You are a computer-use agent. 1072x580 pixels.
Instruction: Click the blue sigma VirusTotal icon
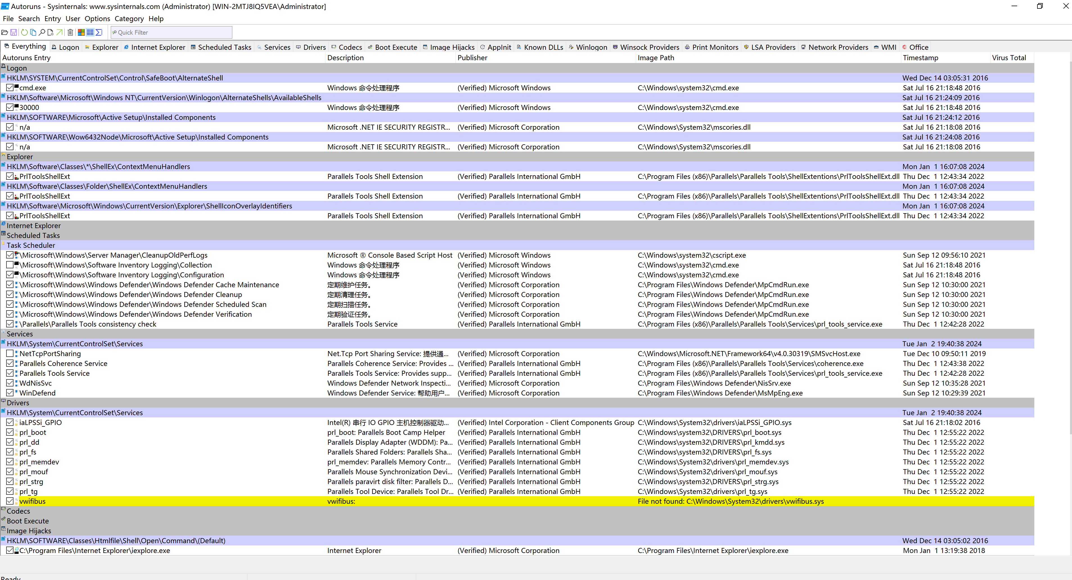(99, 32)
